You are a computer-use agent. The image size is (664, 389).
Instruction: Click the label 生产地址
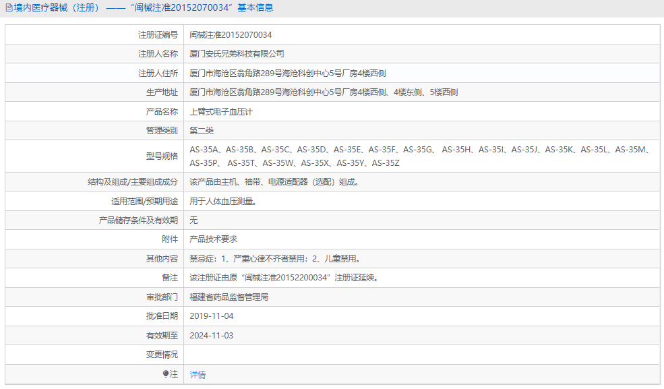(162, 92)
